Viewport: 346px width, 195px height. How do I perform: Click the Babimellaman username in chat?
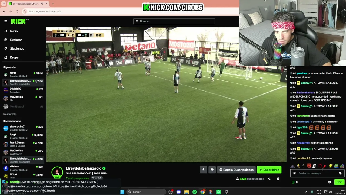pyautogui.click(x=305, y=93)
